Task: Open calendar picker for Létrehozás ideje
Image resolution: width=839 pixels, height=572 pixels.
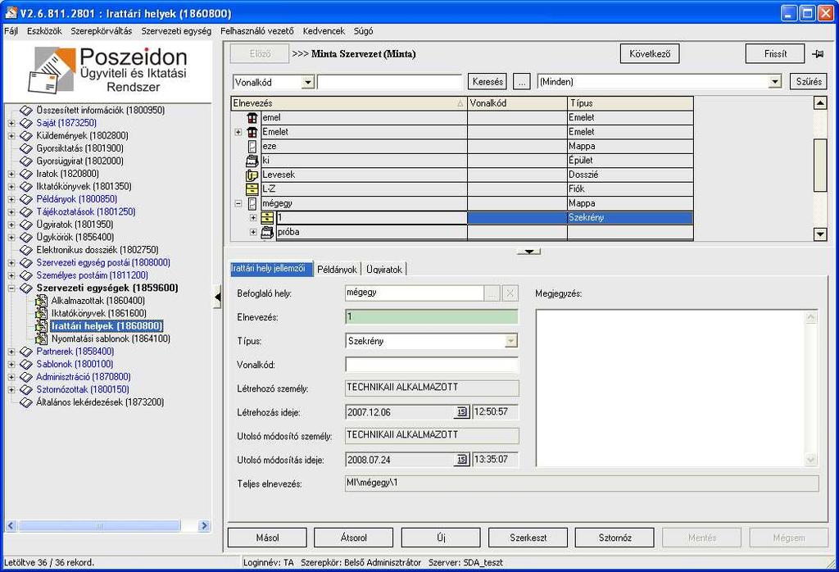Action: click(461, 412)
